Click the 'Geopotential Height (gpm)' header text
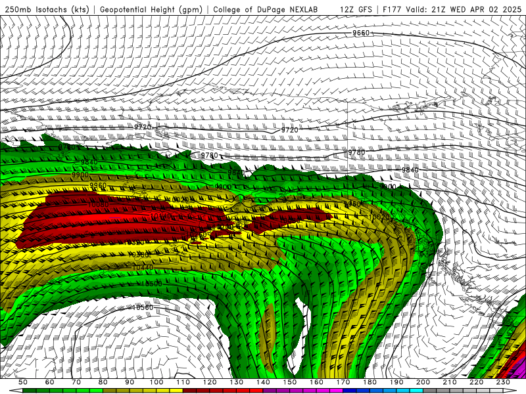This screenshot has width=526, height=394. tap(151, 9)
